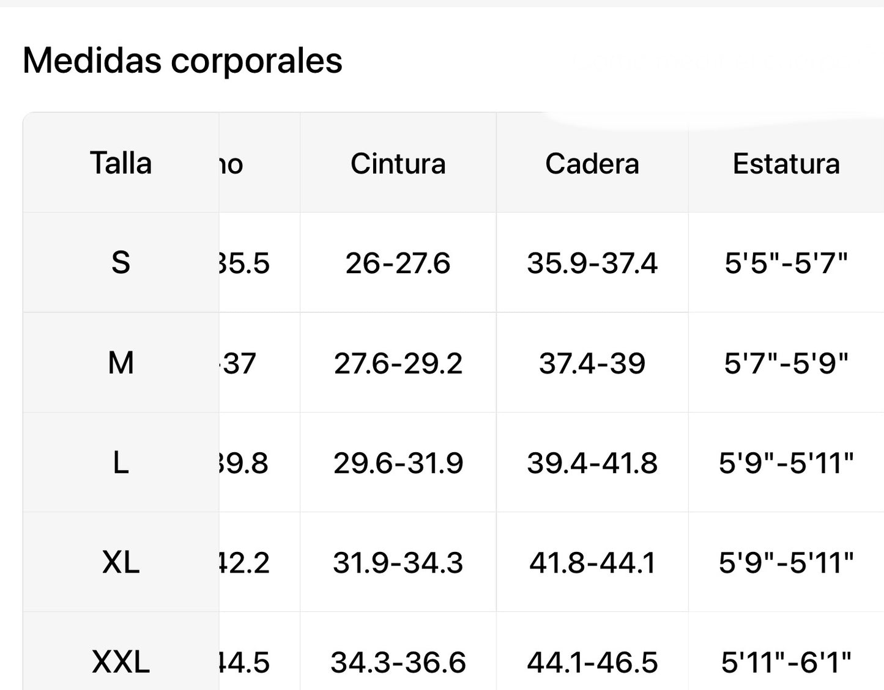
Task: Select the L size row label
Action: click(121, 463)
